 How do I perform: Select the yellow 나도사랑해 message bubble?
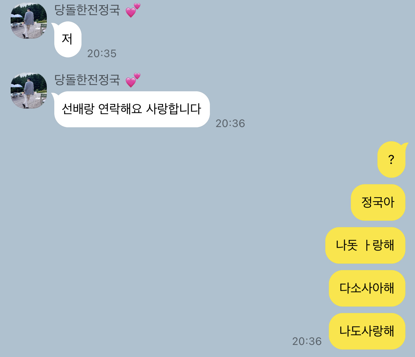point(367,331)
